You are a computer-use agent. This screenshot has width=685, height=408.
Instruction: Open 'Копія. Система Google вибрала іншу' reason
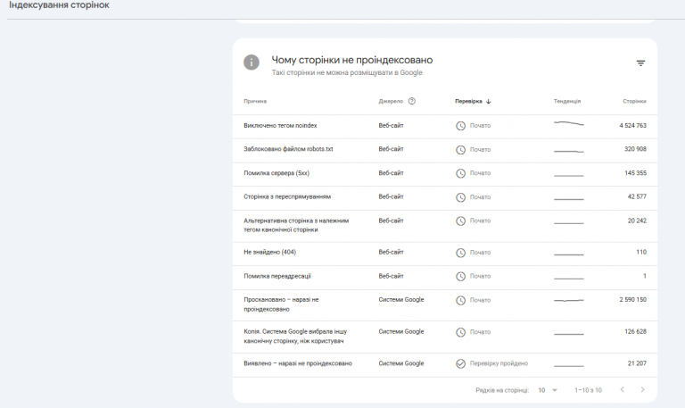295,337
